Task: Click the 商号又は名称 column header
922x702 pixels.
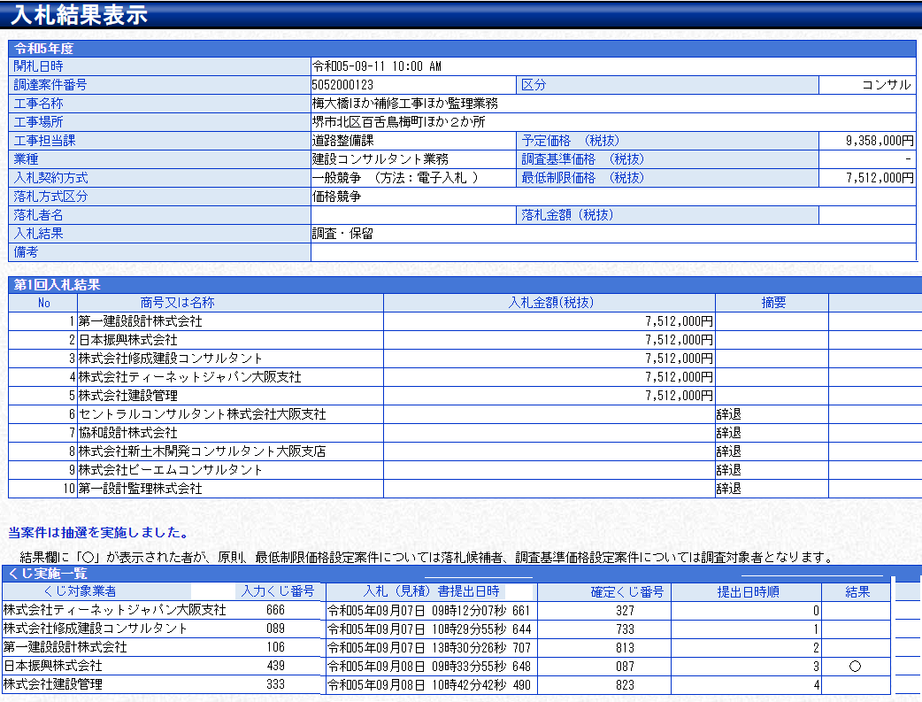Action: [177, 303]
